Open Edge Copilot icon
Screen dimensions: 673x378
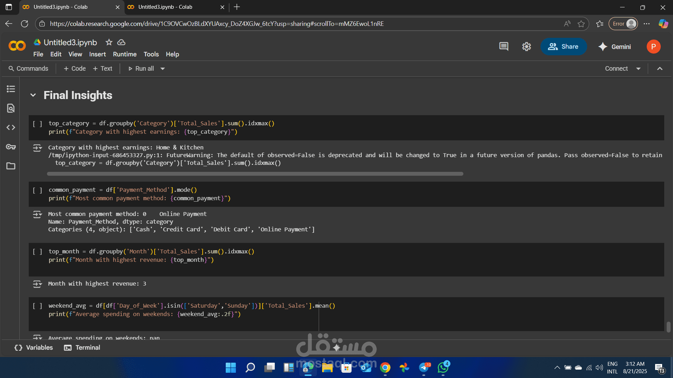pos(663,24)
